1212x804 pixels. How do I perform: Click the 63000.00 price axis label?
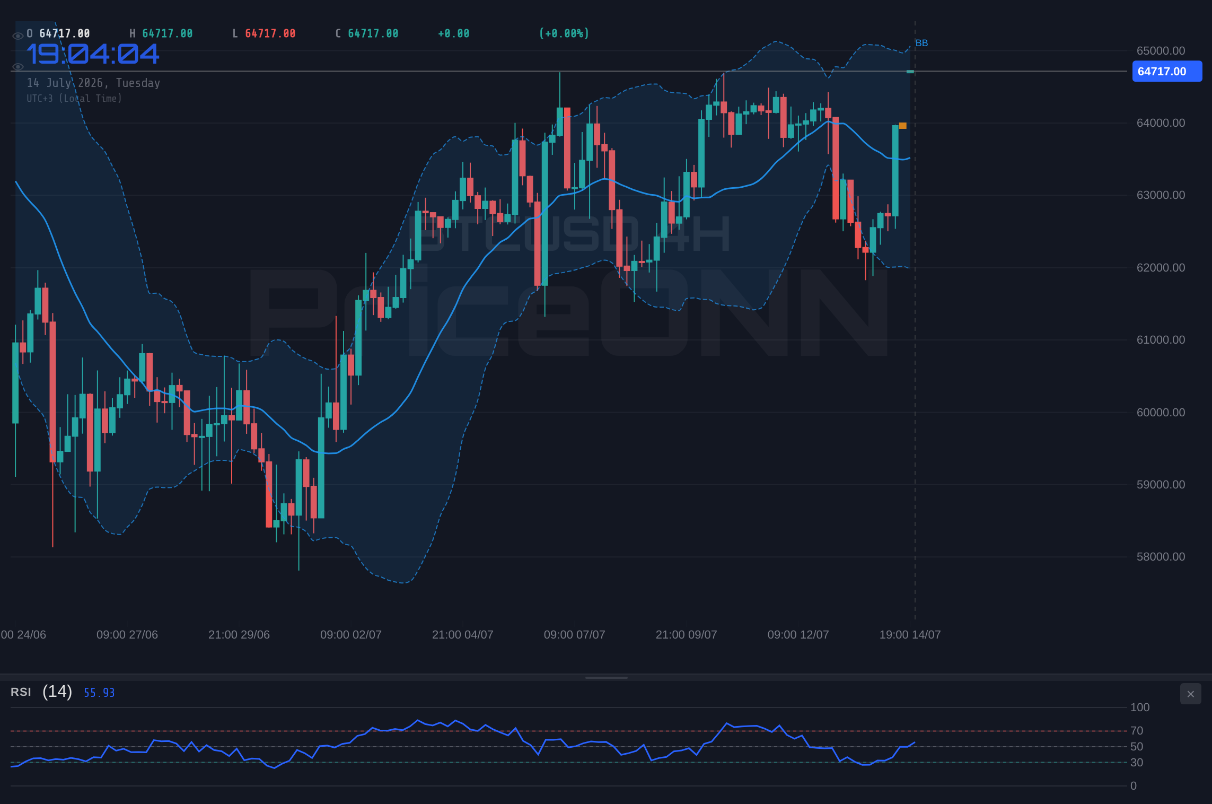point(1161,195)
